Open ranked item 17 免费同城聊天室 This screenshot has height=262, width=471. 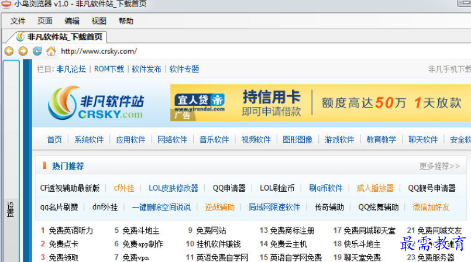tap(370, 230)
